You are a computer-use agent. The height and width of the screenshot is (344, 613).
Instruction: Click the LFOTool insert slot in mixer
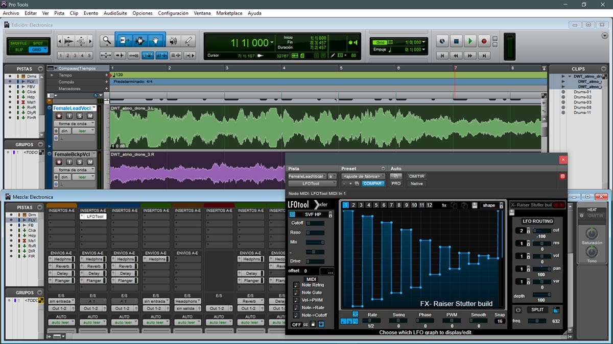tap(93, 217)
